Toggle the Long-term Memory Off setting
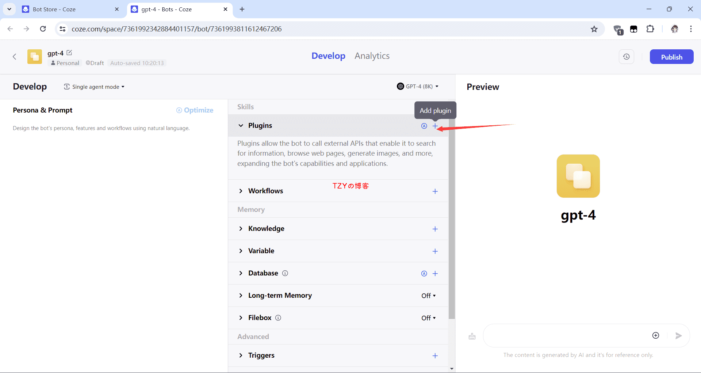The width and height of the screenshot is (701, 373). pos(428,296)
